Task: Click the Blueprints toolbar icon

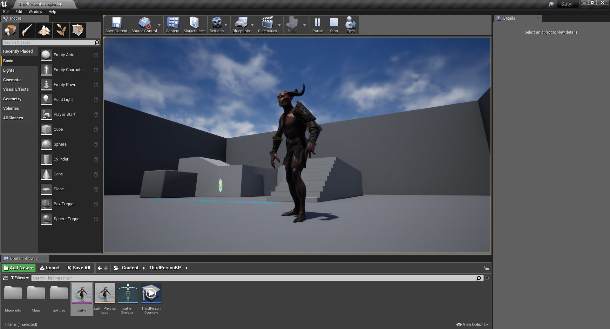Action: [241, 23]
